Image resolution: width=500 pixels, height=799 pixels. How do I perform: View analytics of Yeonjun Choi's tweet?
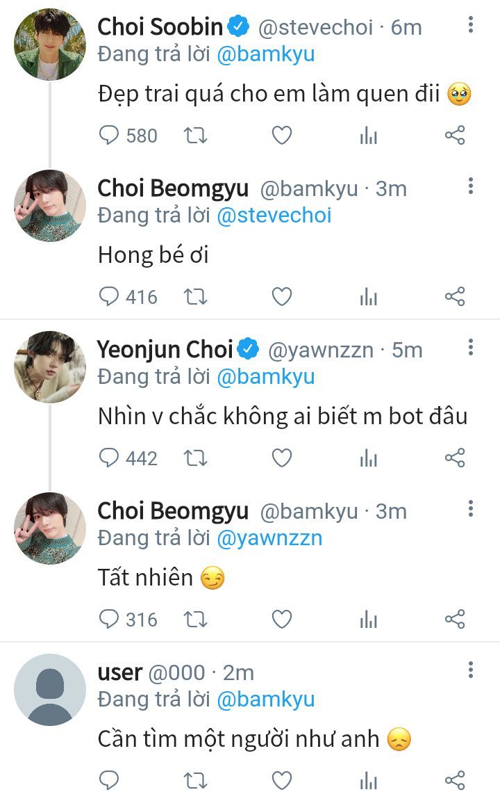pos(368,458)
